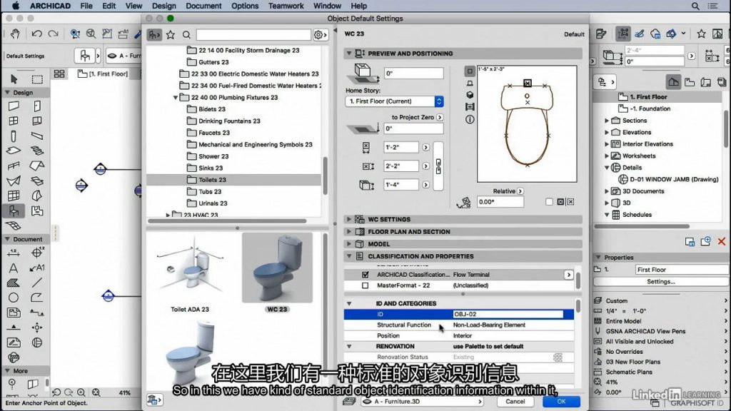This screenshot has height=411, width=731.
Task: Click the search magnifier in library browser
Action: tap(186, 34)
